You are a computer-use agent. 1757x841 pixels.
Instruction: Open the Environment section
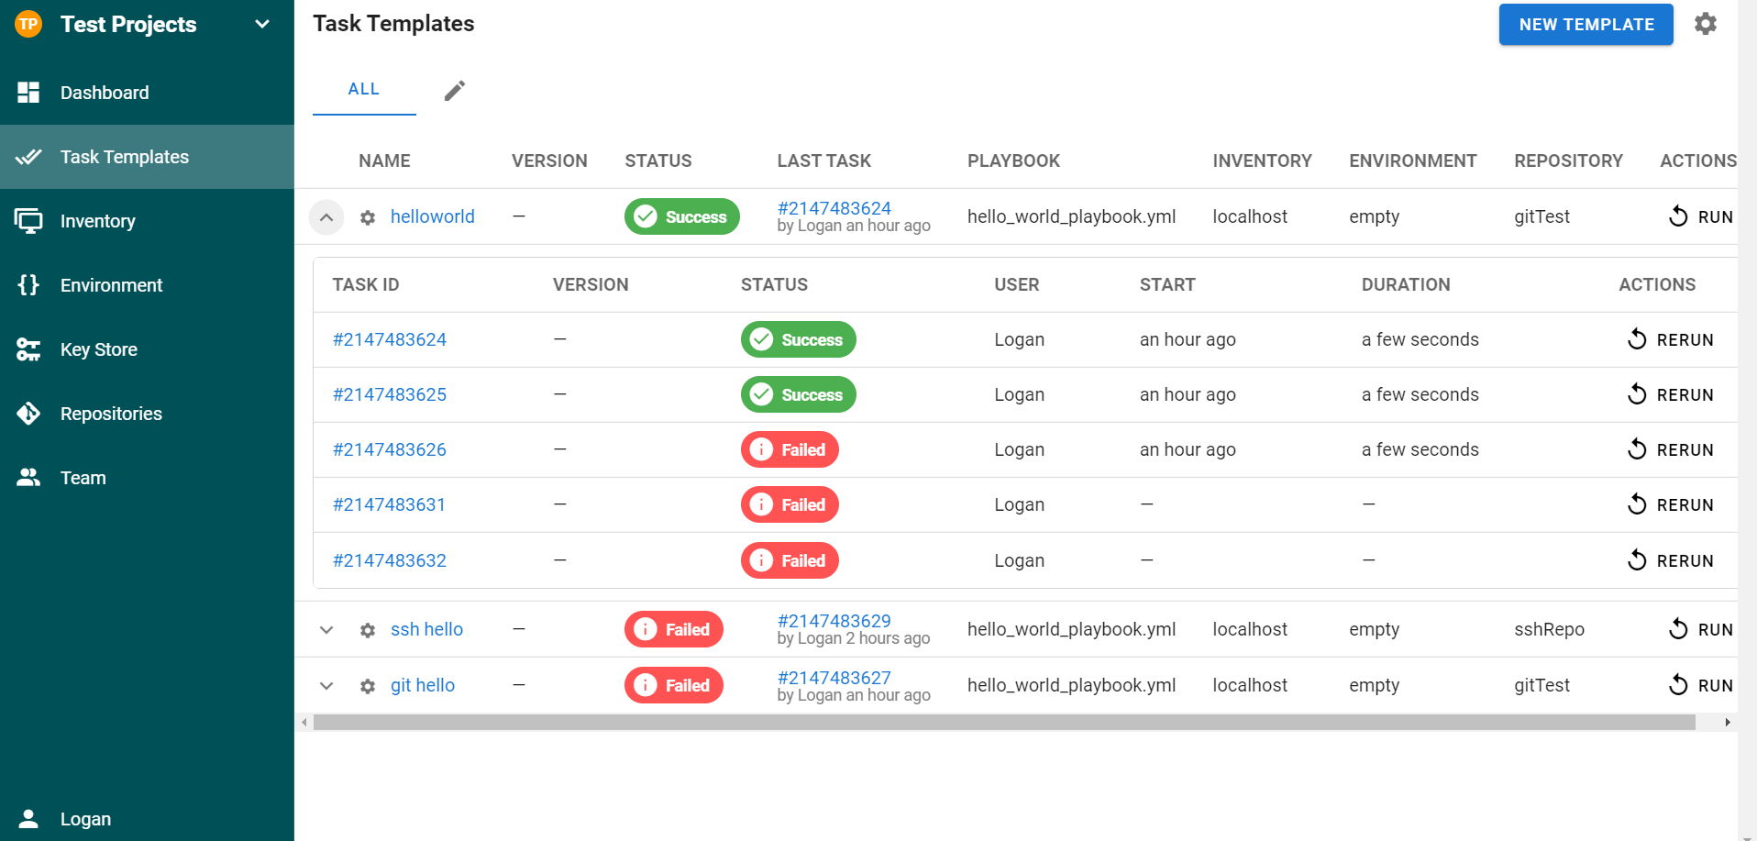coord(111,285)
